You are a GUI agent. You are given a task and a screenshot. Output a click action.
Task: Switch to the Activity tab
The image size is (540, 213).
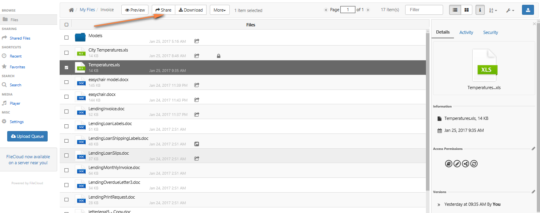(466, 32)
